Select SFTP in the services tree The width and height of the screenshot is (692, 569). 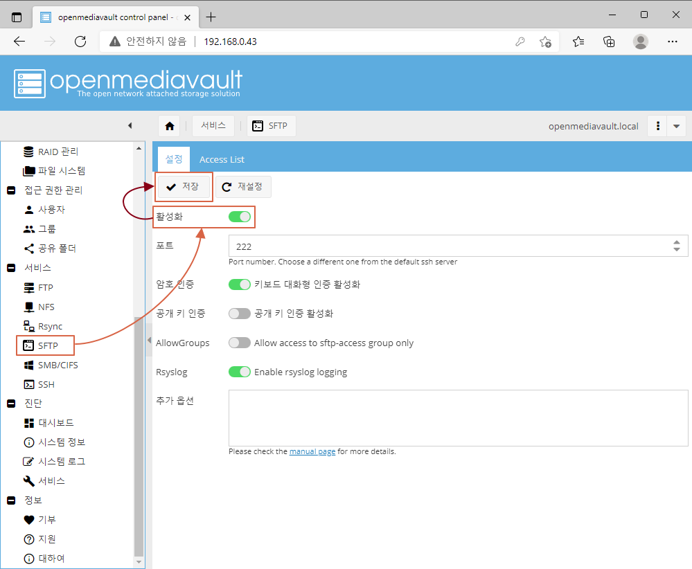(x=41, y=345)
